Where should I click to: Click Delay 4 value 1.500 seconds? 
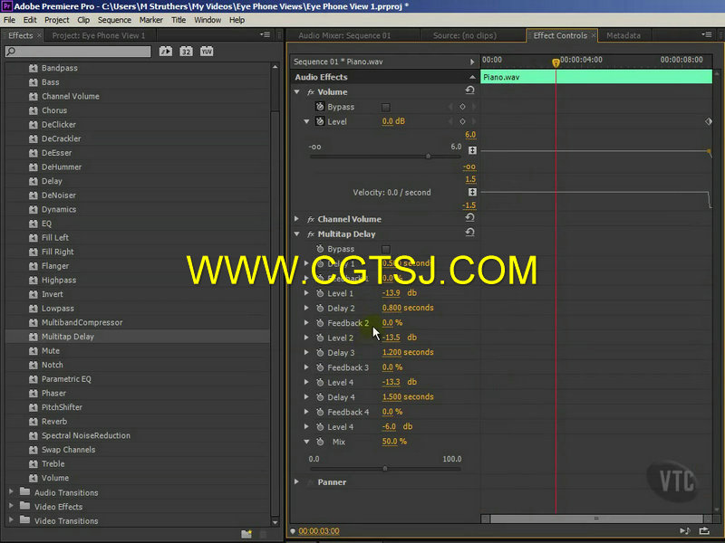click(x=408, y=397)
